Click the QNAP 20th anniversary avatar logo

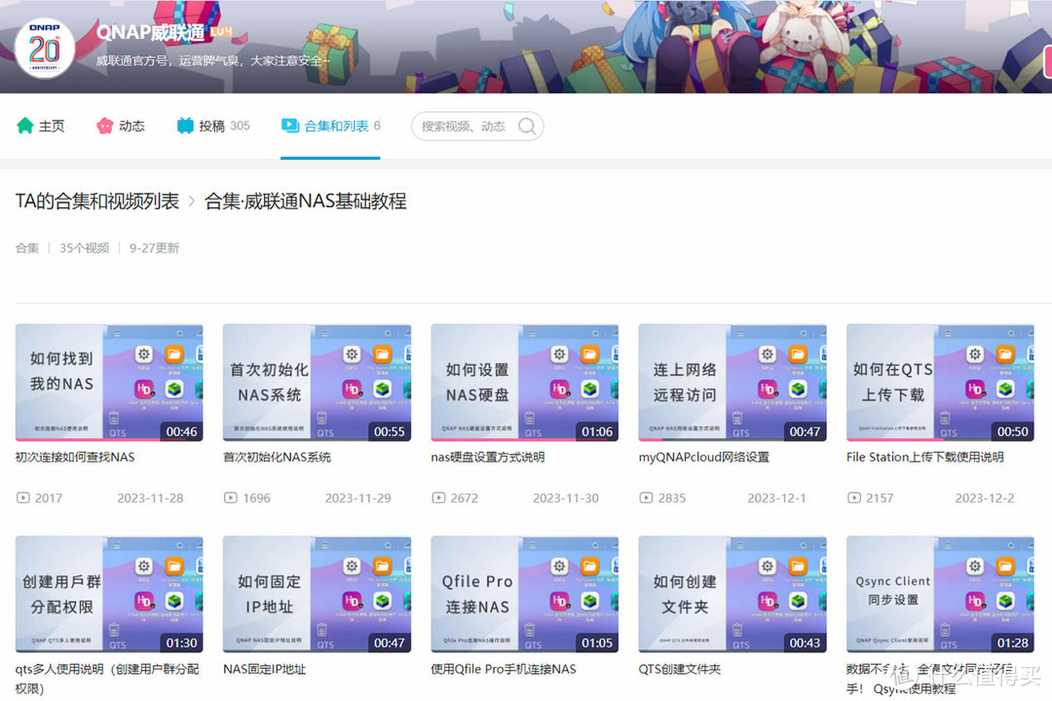tap(46, 48)
